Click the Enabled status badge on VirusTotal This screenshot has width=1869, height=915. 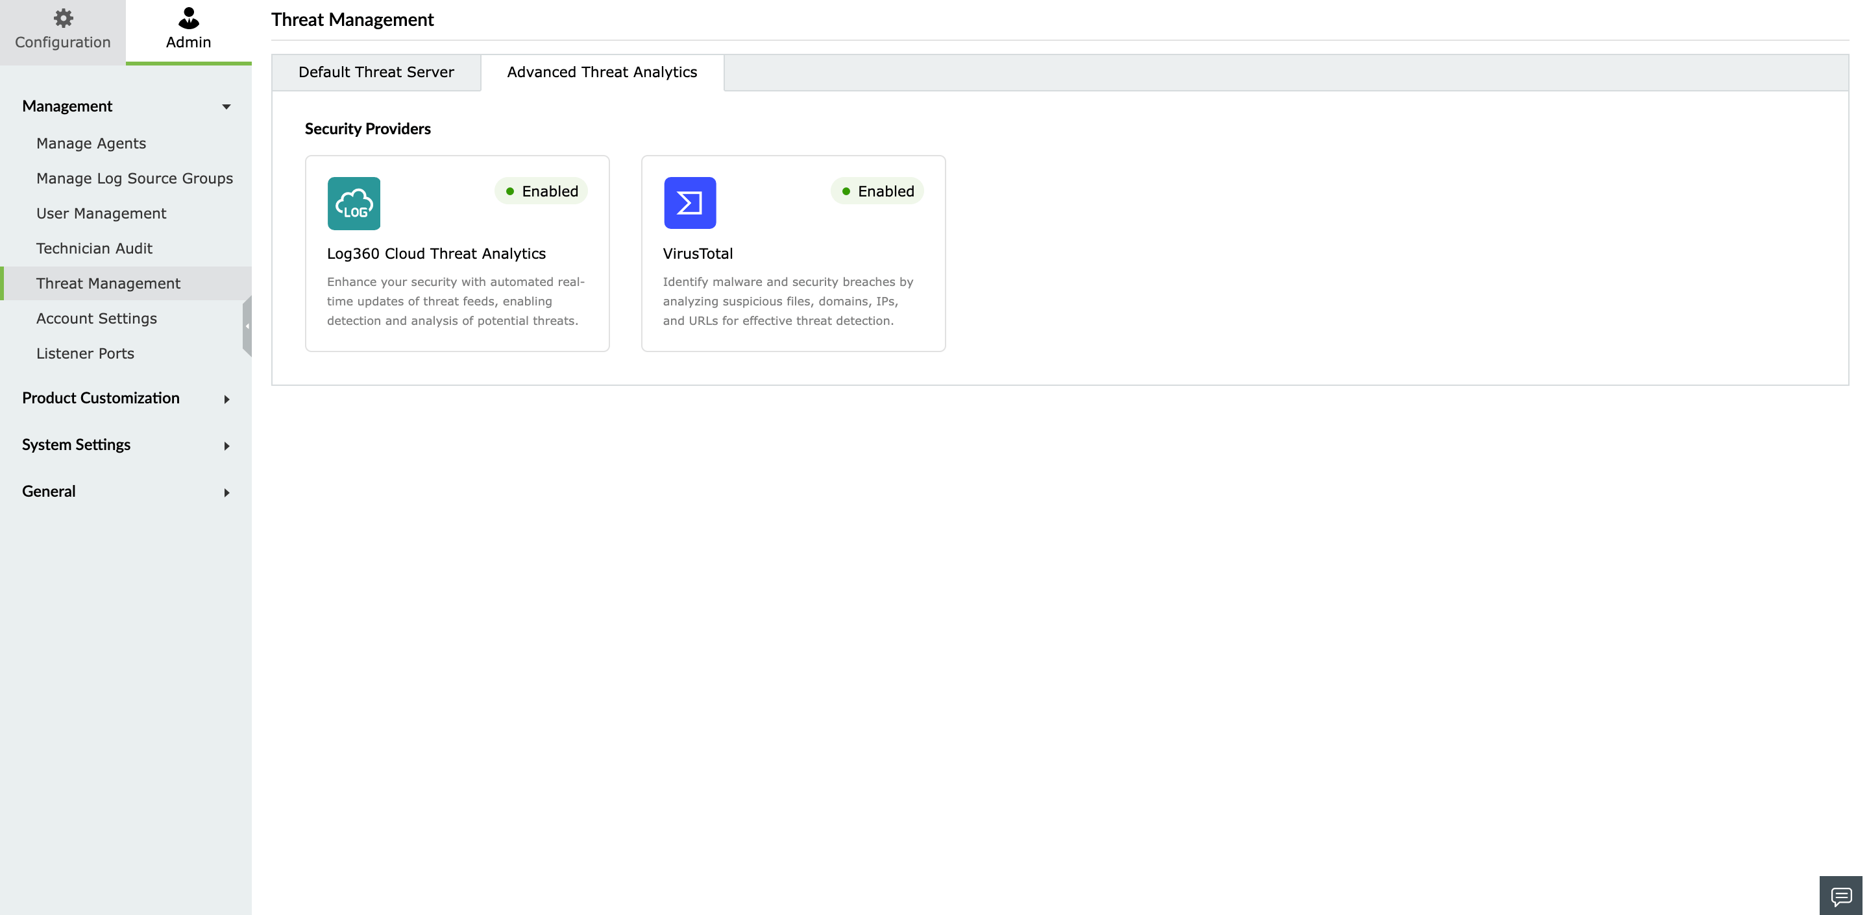tap(877, 191)
